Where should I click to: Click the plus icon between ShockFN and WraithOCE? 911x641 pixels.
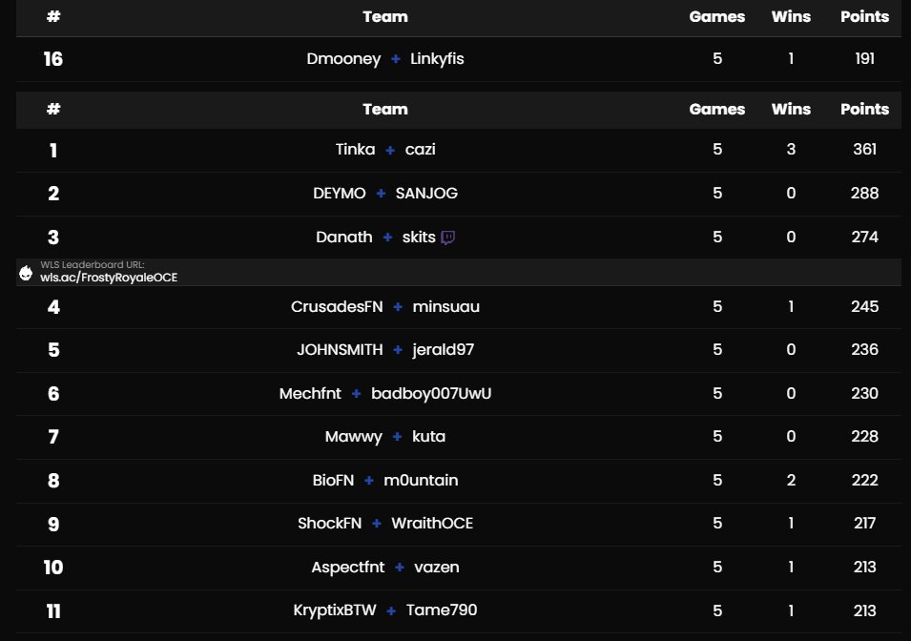click(x=377, y=523)
